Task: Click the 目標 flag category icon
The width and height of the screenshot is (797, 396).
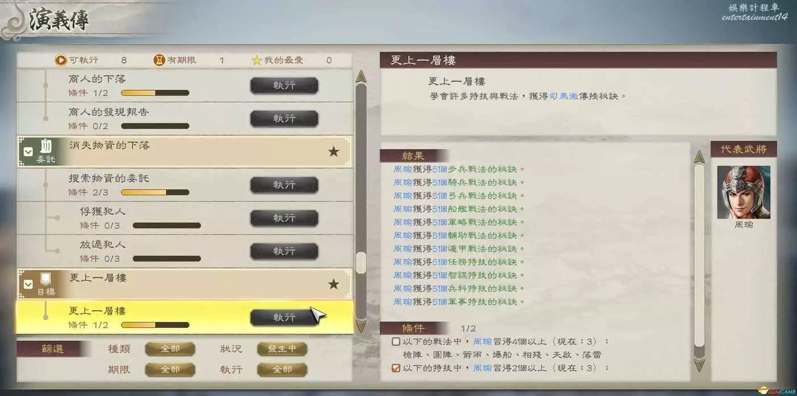Action: click(x=45, y=279)
